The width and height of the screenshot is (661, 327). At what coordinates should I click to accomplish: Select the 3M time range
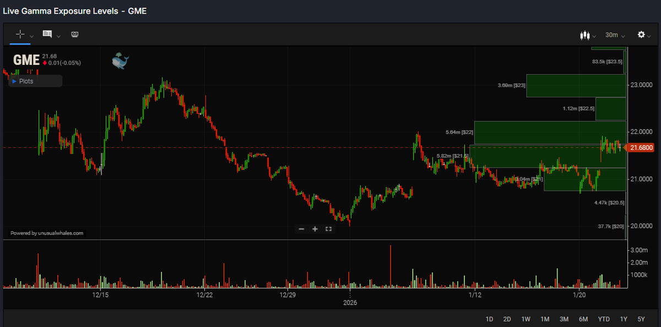pos(564,319)
